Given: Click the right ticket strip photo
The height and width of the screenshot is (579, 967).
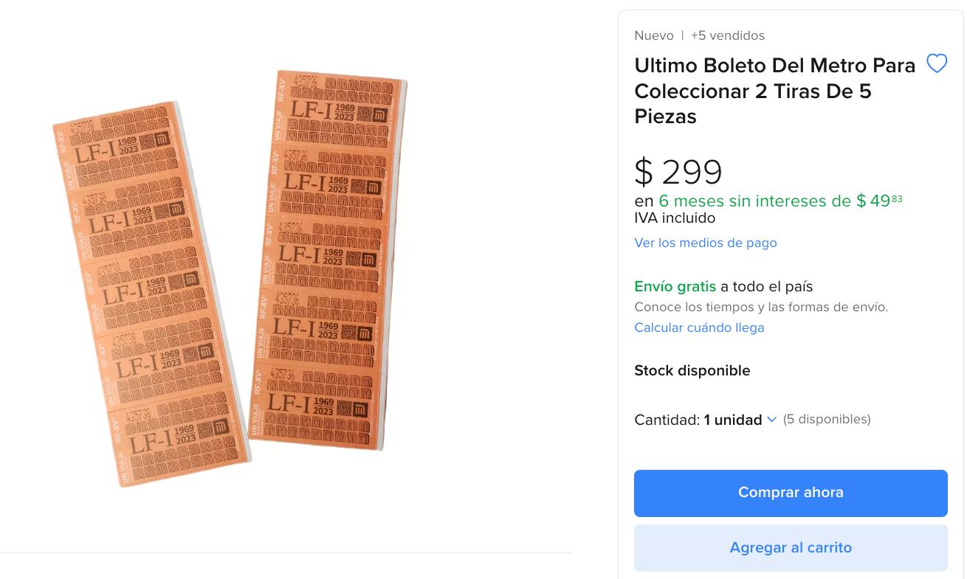Looking at the screenshot, I should [327, 260].
